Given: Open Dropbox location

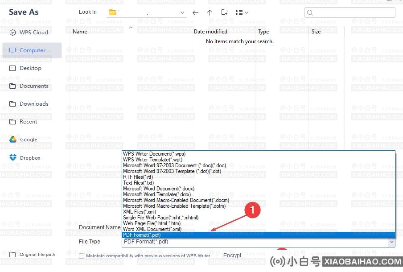Looking at the screenshot, I should coord(25,157).
